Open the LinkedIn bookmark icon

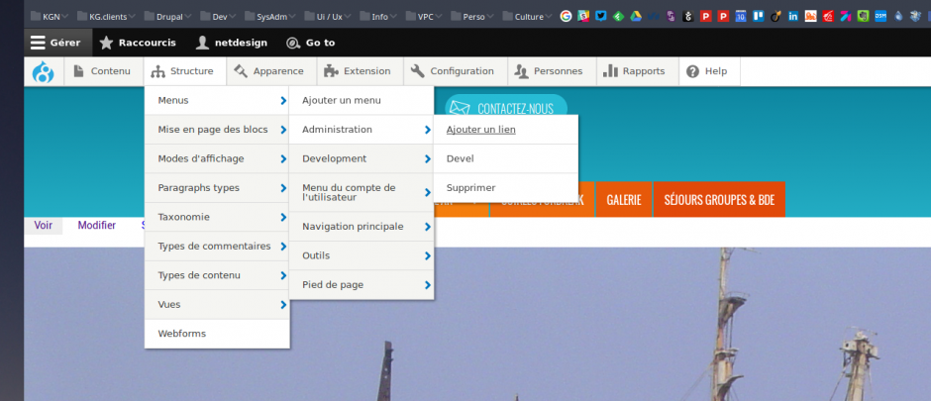tap(793, 16)
